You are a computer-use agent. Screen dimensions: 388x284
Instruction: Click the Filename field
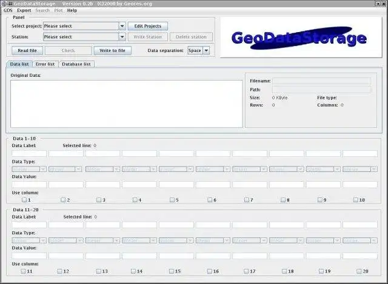pos(322,81)
